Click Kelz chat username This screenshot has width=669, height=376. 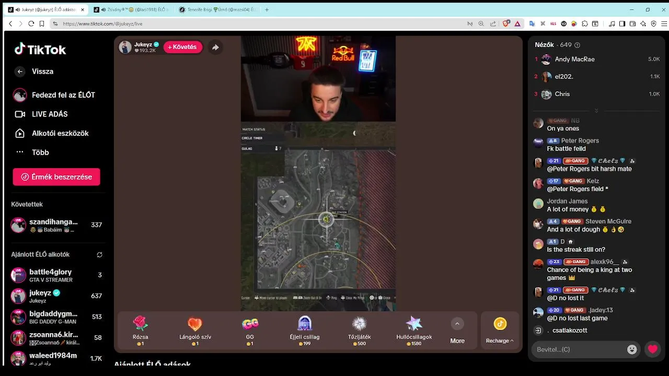click(x=593, y=181)
